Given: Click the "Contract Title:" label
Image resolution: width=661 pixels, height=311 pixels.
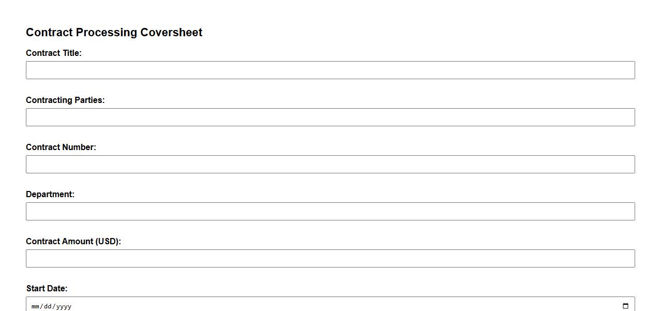Looking at the screenshot, I should click(x=54, y=53).
